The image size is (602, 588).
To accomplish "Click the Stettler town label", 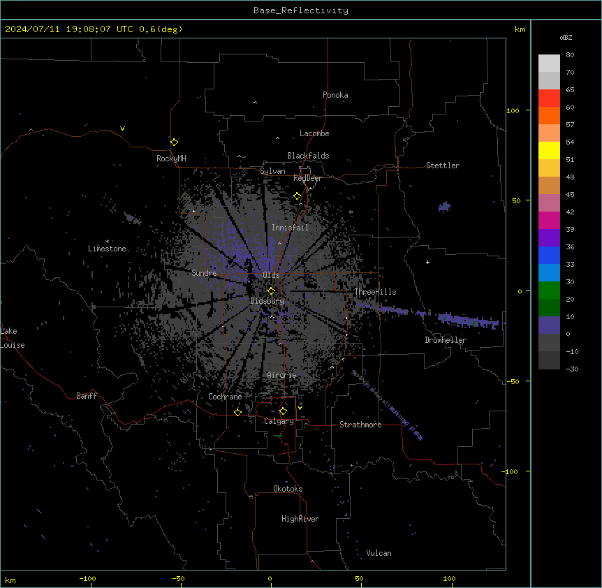I will 443,166.
